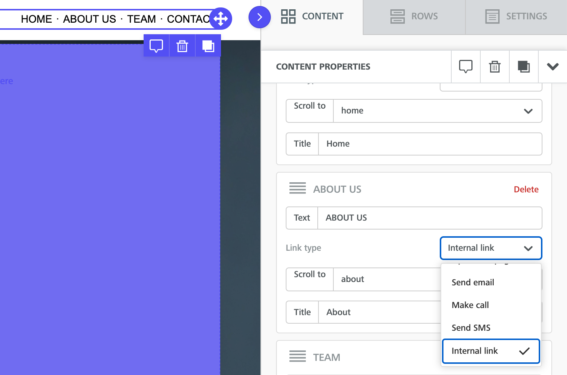567x375 pixels.
Task: Switch to the CONTENT tab
Action: click(x=312, y=16)
